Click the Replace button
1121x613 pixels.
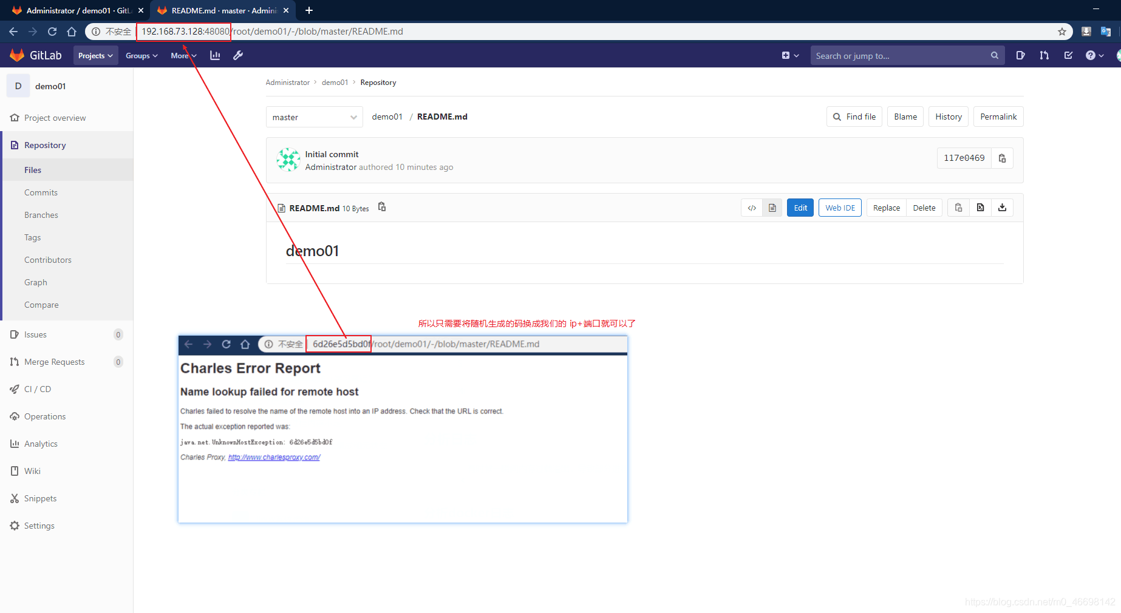887,208
